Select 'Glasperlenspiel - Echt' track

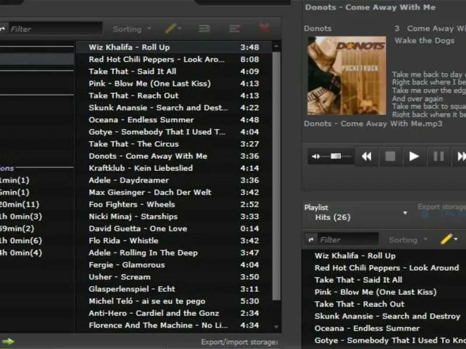174,289
